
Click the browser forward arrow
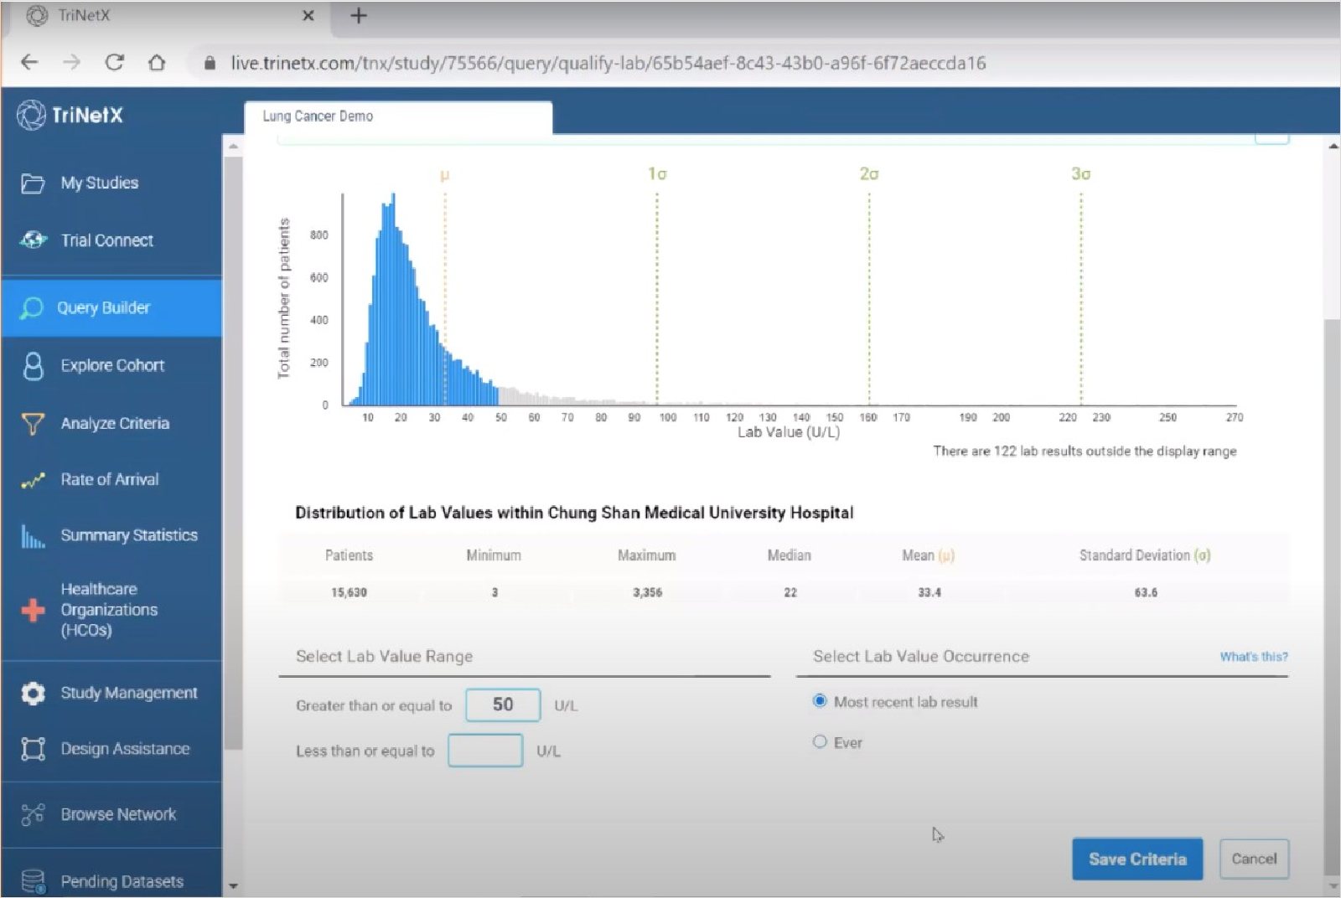tap(72, 62)
